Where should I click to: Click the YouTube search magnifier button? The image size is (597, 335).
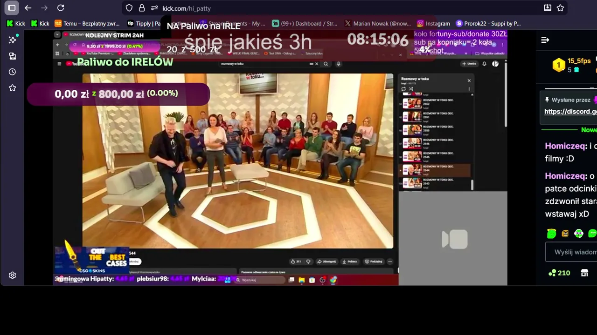(326, 64)
